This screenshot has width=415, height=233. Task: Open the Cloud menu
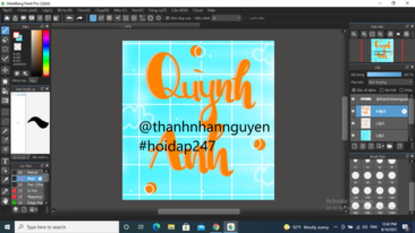[197, 10]
